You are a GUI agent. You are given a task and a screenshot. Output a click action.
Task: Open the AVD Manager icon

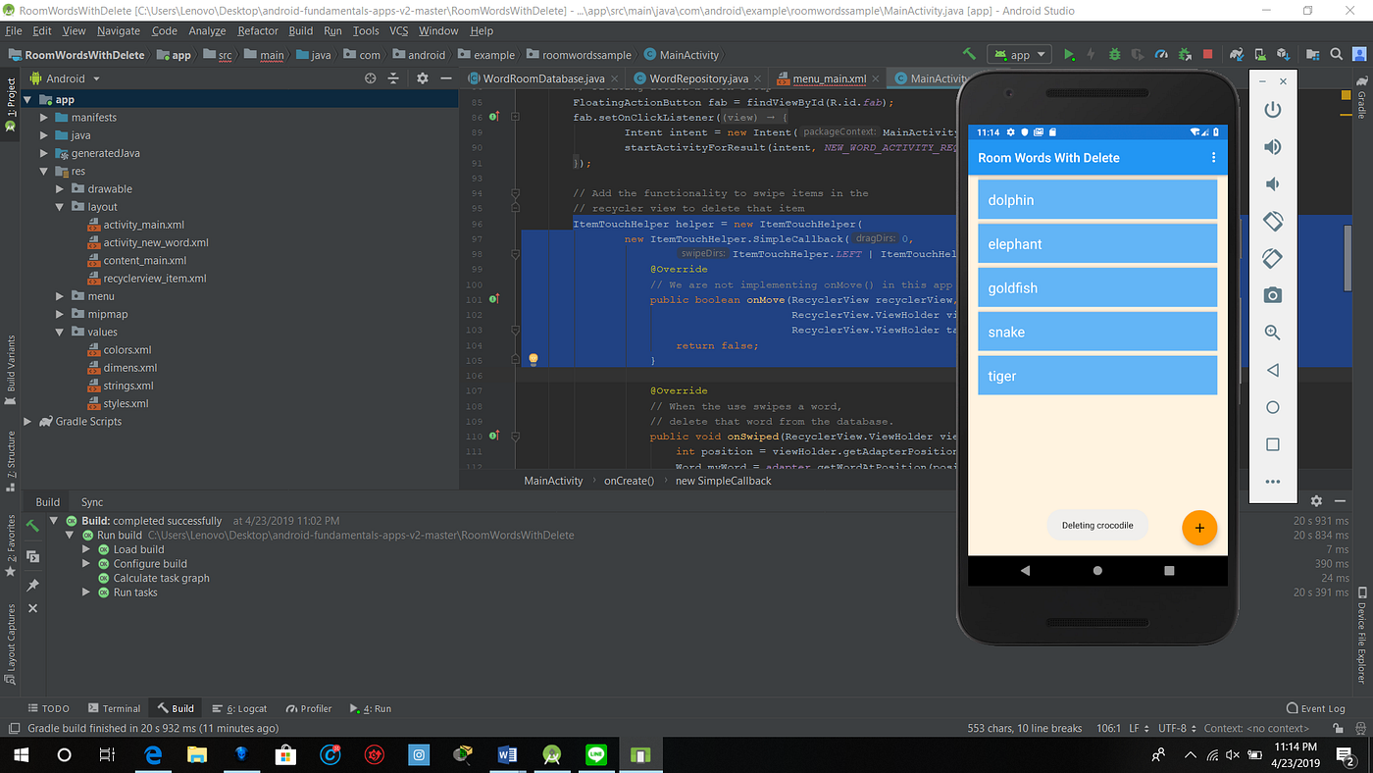coord(1260,54)
